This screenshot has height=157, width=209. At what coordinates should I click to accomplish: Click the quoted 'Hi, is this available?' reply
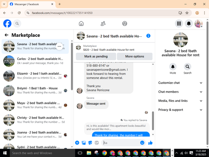[117, 127]
